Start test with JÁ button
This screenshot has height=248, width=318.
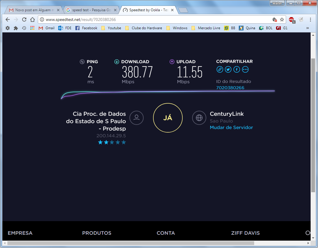click(168, 118)
